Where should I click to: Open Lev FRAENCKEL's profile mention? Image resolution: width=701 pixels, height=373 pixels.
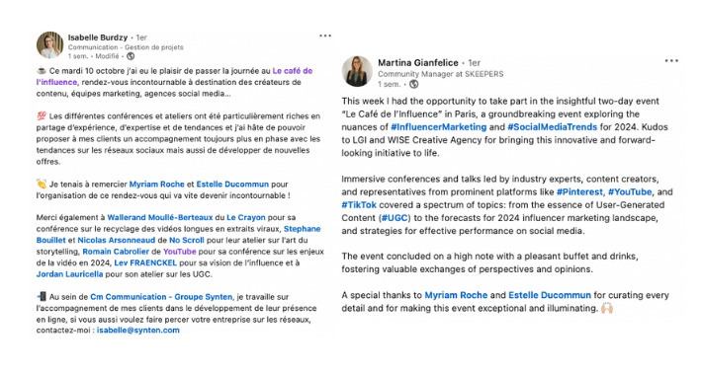[x=145, y=262]
